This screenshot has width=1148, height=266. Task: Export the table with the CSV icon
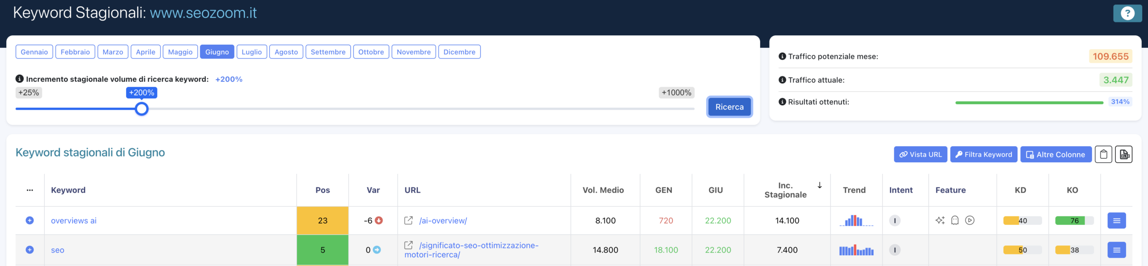(x=1124, y=155)
